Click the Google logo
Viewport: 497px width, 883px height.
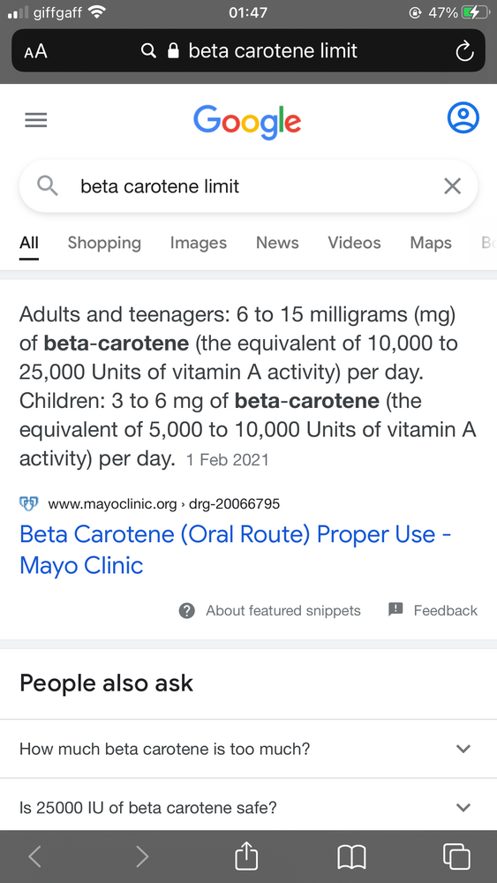[x=247, y=121]
